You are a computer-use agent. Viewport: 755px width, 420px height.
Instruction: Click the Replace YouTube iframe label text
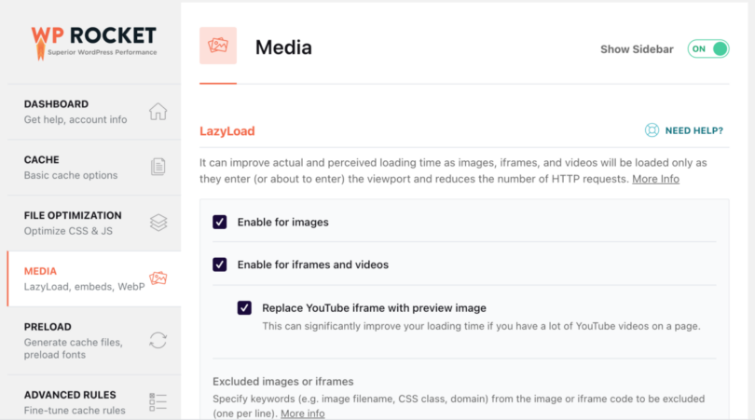tap(374, 308)
